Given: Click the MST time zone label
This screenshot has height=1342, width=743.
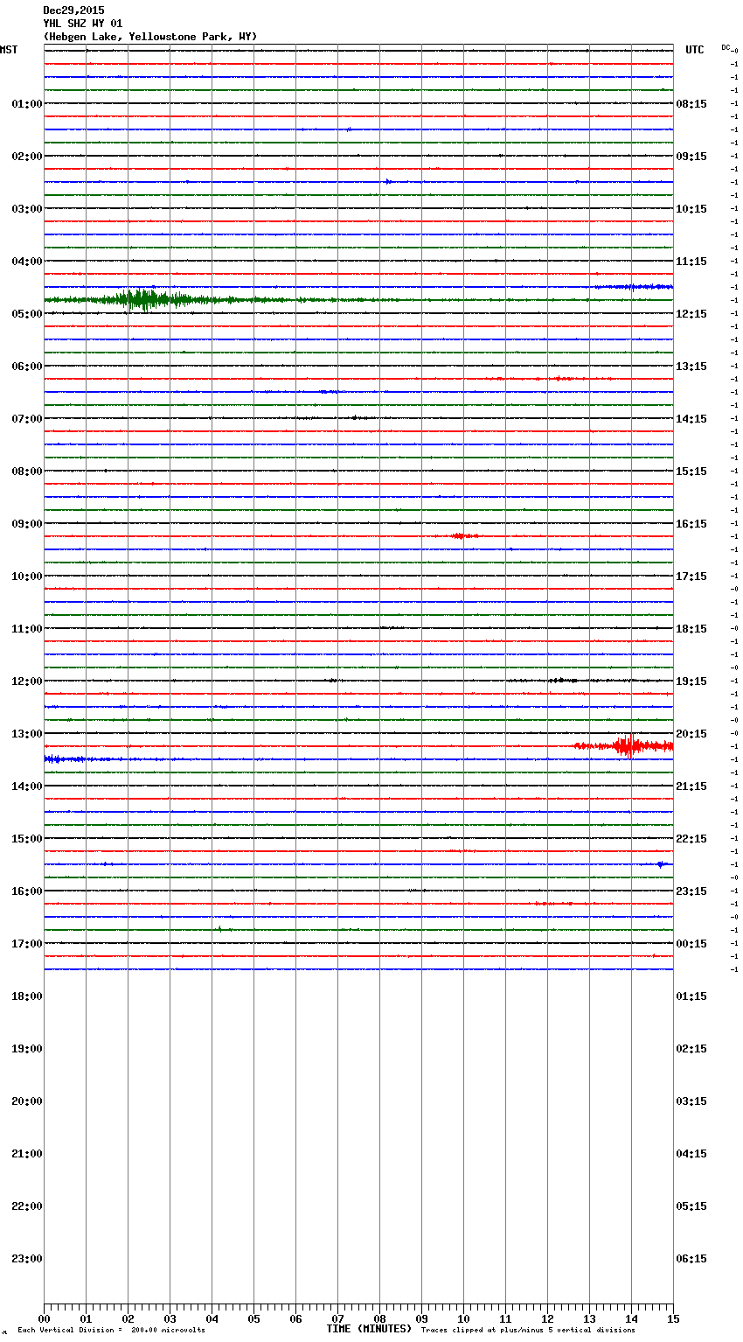Looking at the screenshot, I should [9, 50].
